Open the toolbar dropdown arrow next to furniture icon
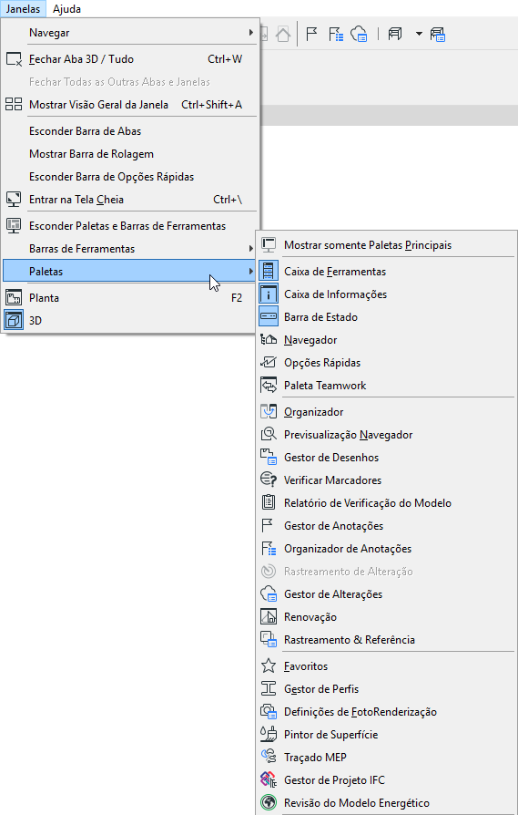 (419, 35)
